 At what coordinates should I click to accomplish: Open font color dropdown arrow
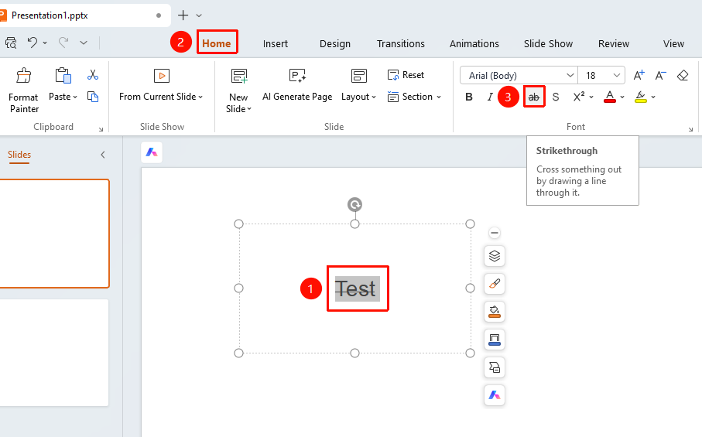click(x=622, y=97)
